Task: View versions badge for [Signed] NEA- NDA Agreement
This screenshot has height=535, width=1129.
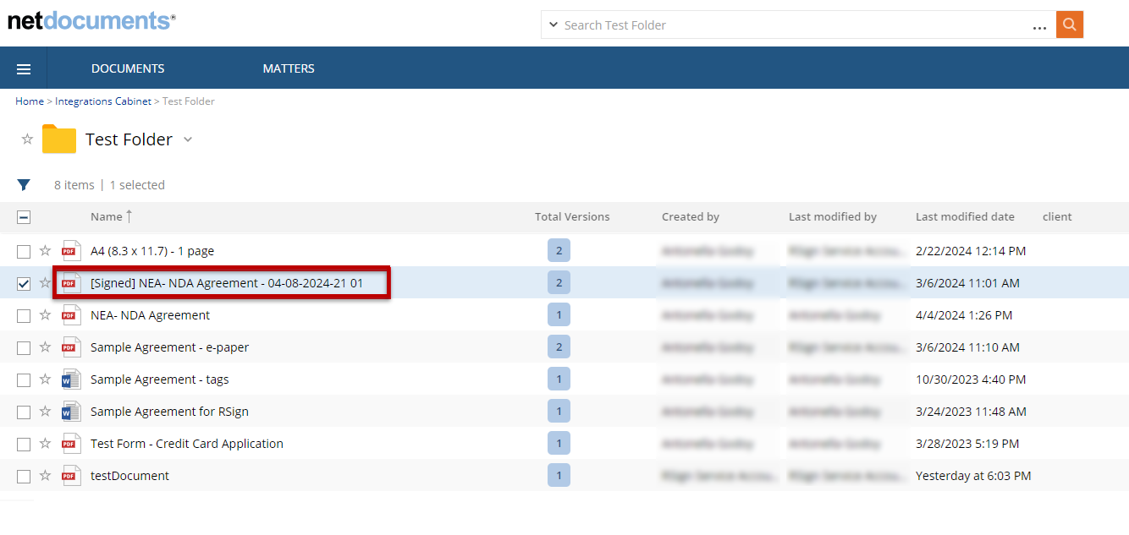Action: [559, 282]
